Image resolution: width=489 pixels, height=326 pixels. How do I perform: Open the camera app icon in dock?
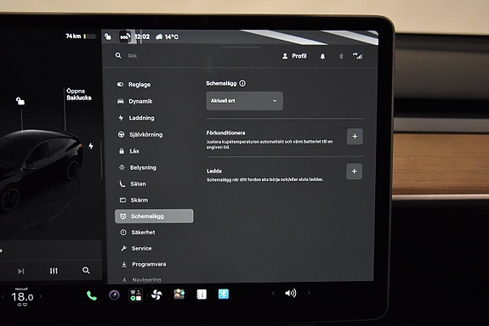[x=114, y=295]
